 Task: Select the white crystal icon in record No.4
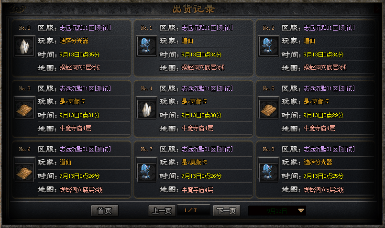146,109
